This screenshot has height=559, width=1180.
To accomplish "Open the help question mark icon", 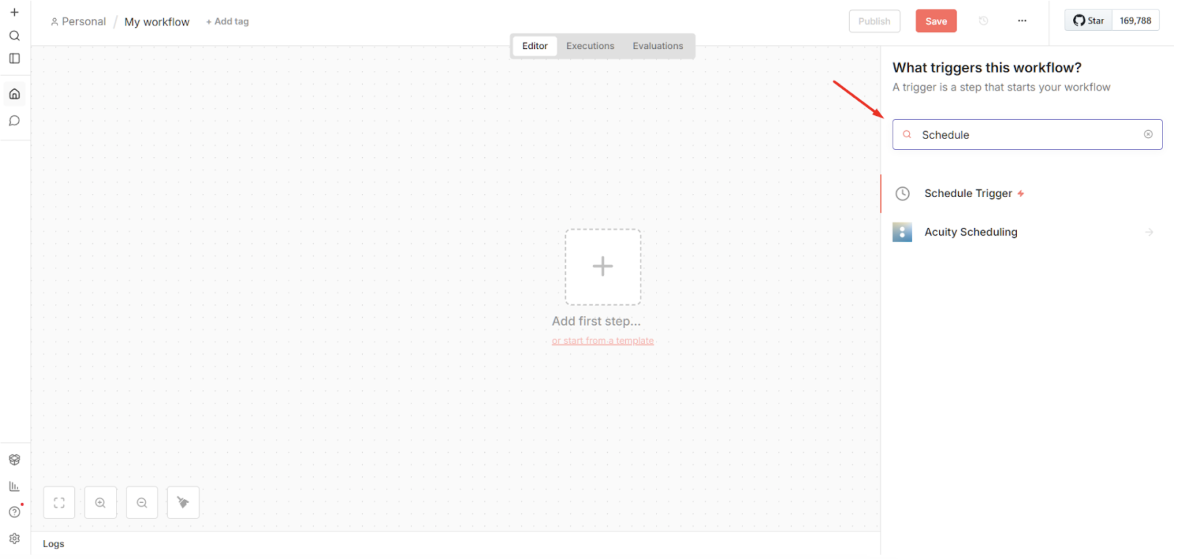I will (15, 512).
